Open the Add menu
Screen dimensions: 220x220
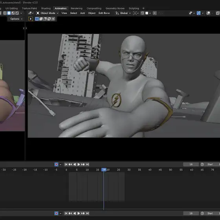(x=82, y=13)
